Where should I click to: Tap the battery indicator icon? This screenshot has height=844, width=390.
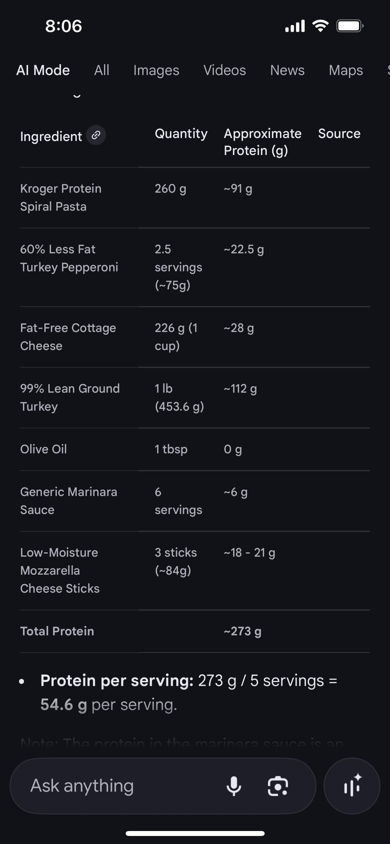click(x=350, y=26)
